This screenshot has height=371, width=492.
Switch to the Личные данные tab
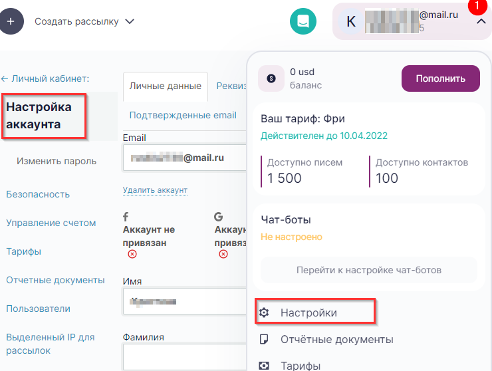[166, 86]
